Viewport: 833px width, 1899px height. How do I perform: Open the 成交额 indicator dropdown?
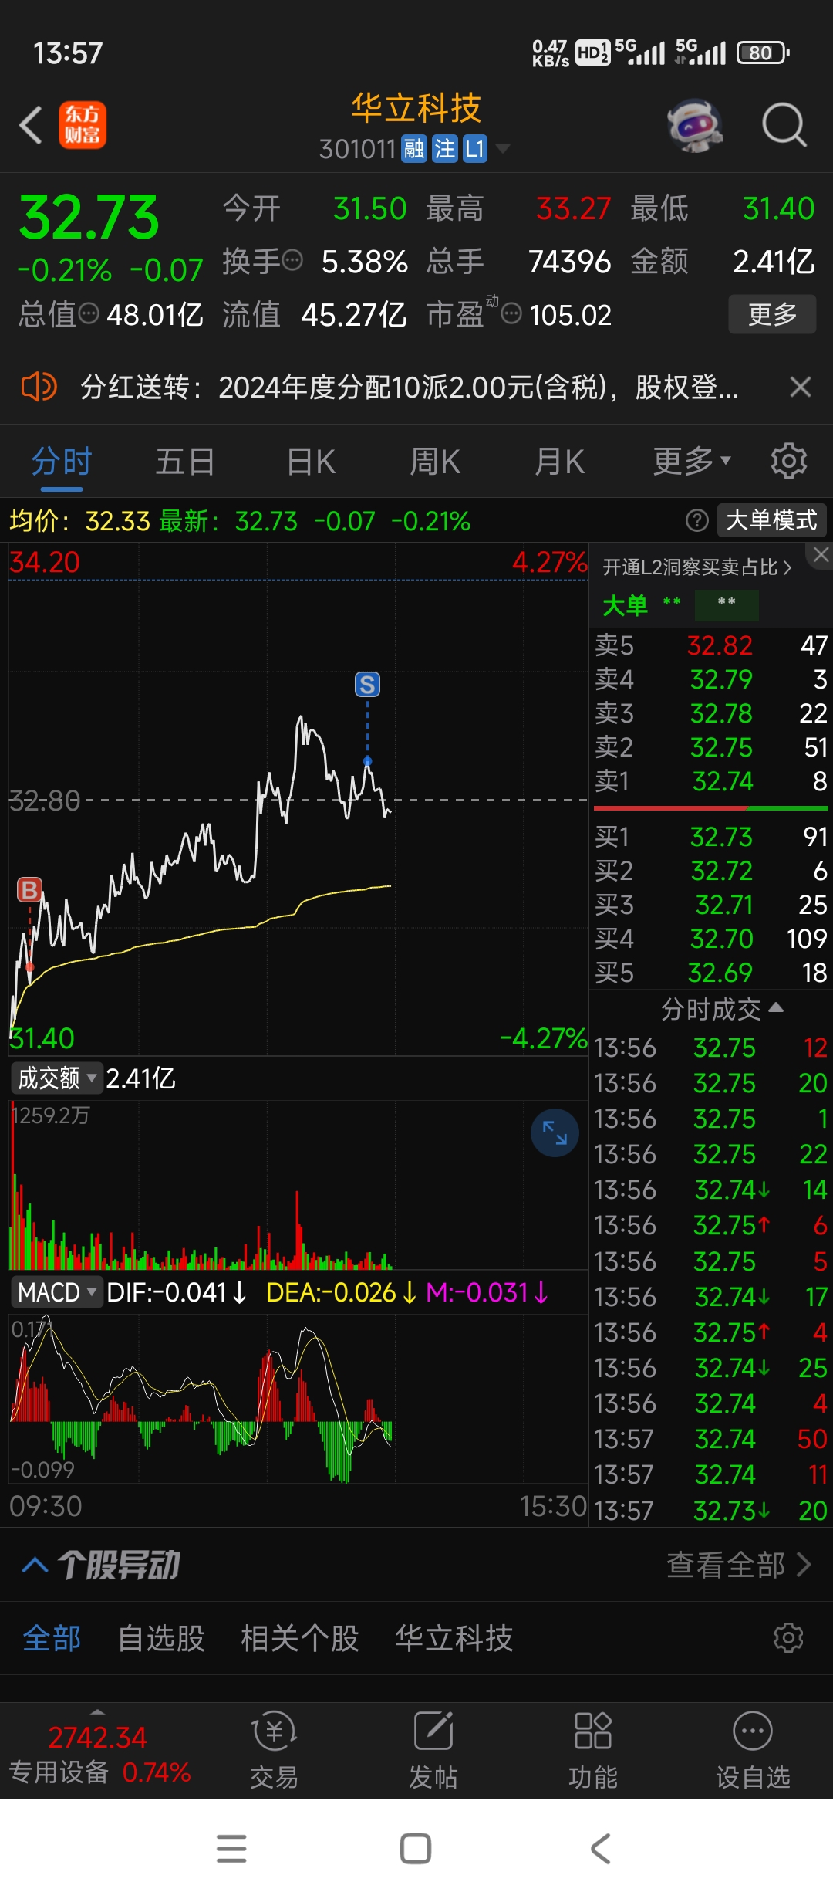[56, 1078]
